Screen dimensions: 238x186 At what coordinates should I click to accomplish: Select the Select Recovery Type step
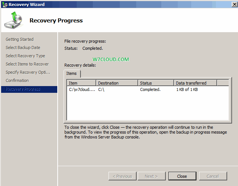click(25, 56)
